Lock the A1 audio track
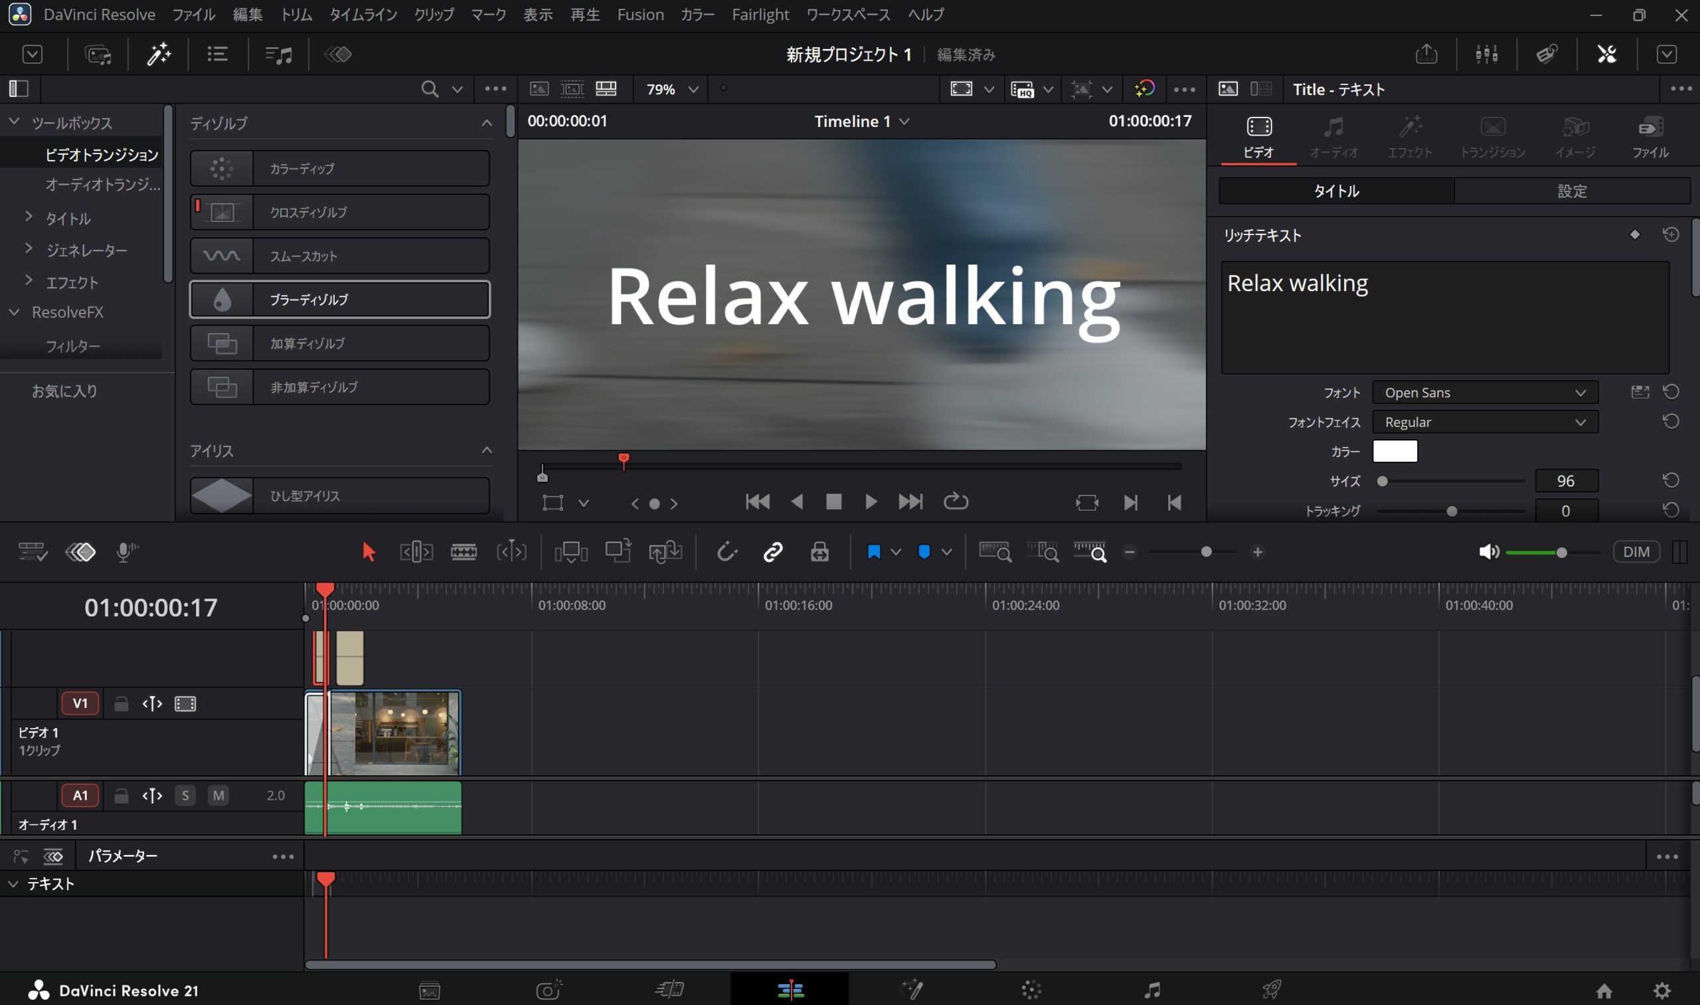The width and height of the screenshot is (1700, 1005). coord(121,795)
